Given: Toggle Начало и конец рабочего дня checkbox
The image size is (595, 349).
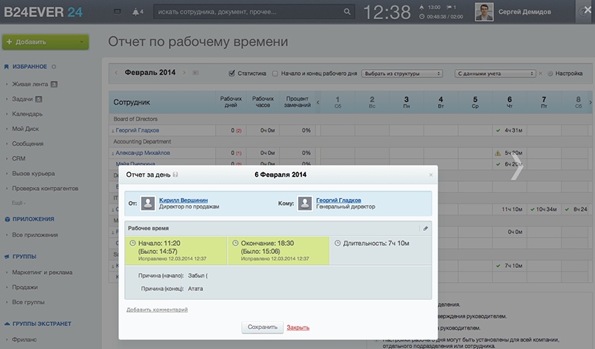Looking at the screenshot, I should [275, 74].
